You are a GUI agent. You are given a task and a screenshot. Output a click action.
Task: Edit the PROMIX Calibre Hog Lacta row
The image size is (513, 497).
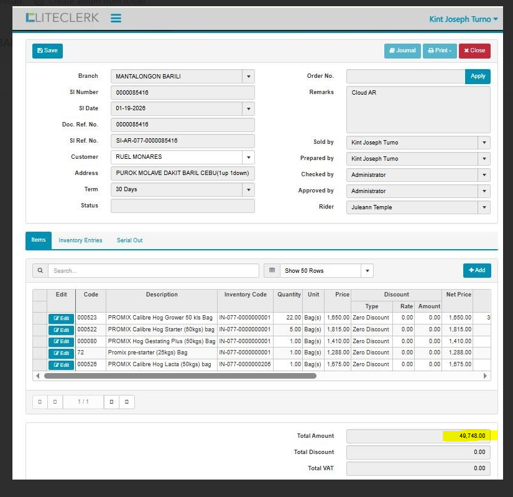[x=61, y=365]
